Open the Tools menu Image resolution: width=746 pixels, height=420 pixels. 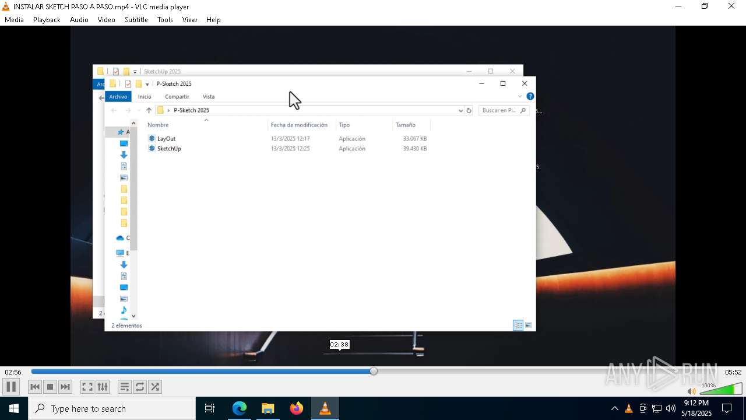pyautogui.click(x=165, y=19)
